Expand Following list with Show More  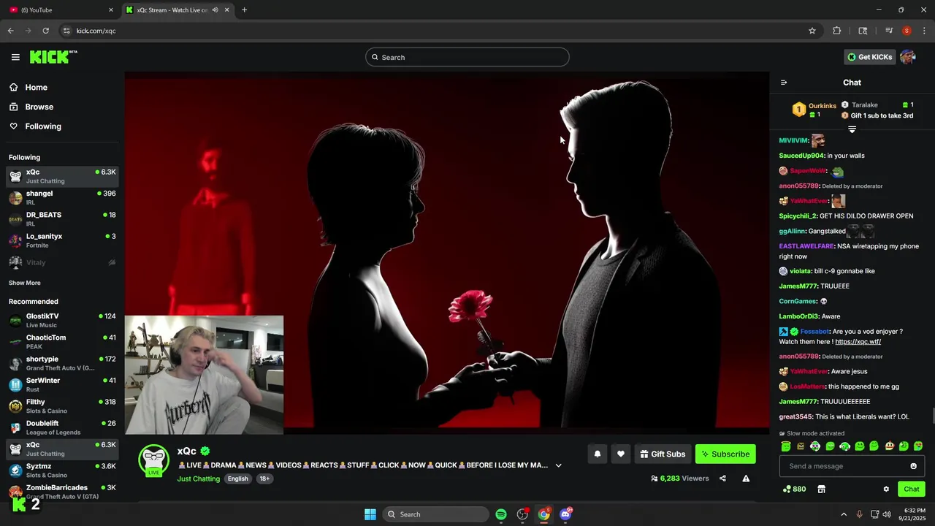click(25, 283)
